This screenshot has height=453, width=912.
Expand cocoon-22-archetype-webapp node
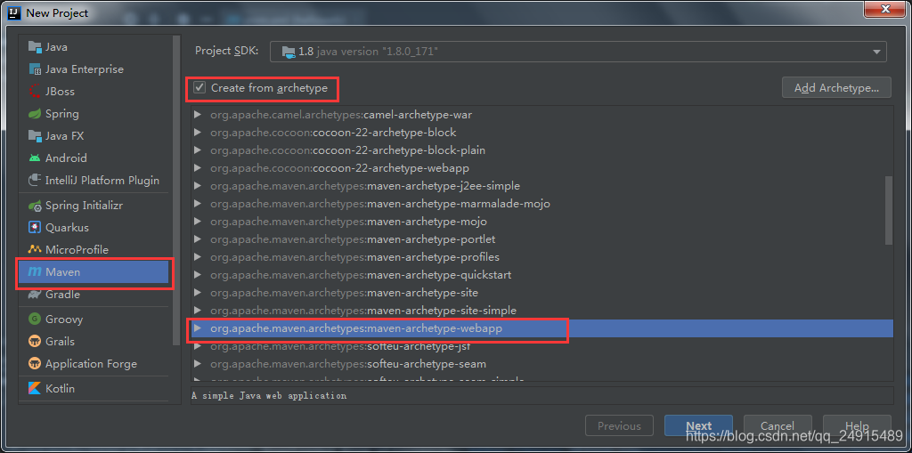coord(198,168)
